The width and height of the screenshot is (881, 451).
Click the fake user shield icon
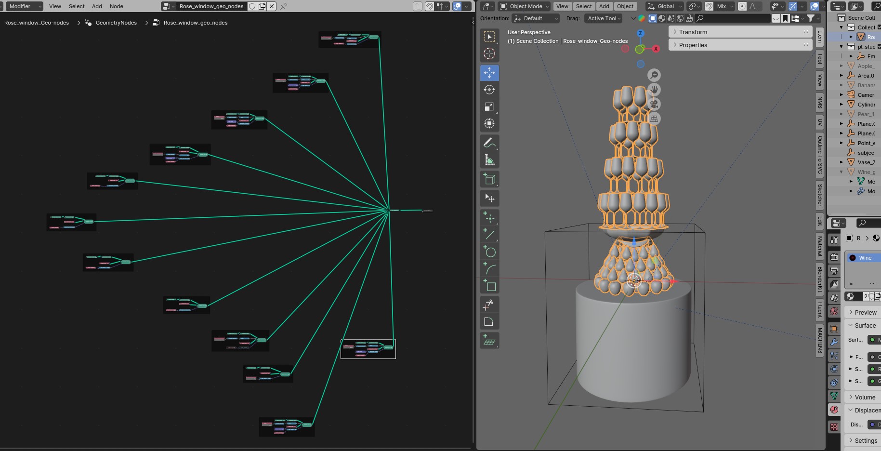[x=252, y=6]
